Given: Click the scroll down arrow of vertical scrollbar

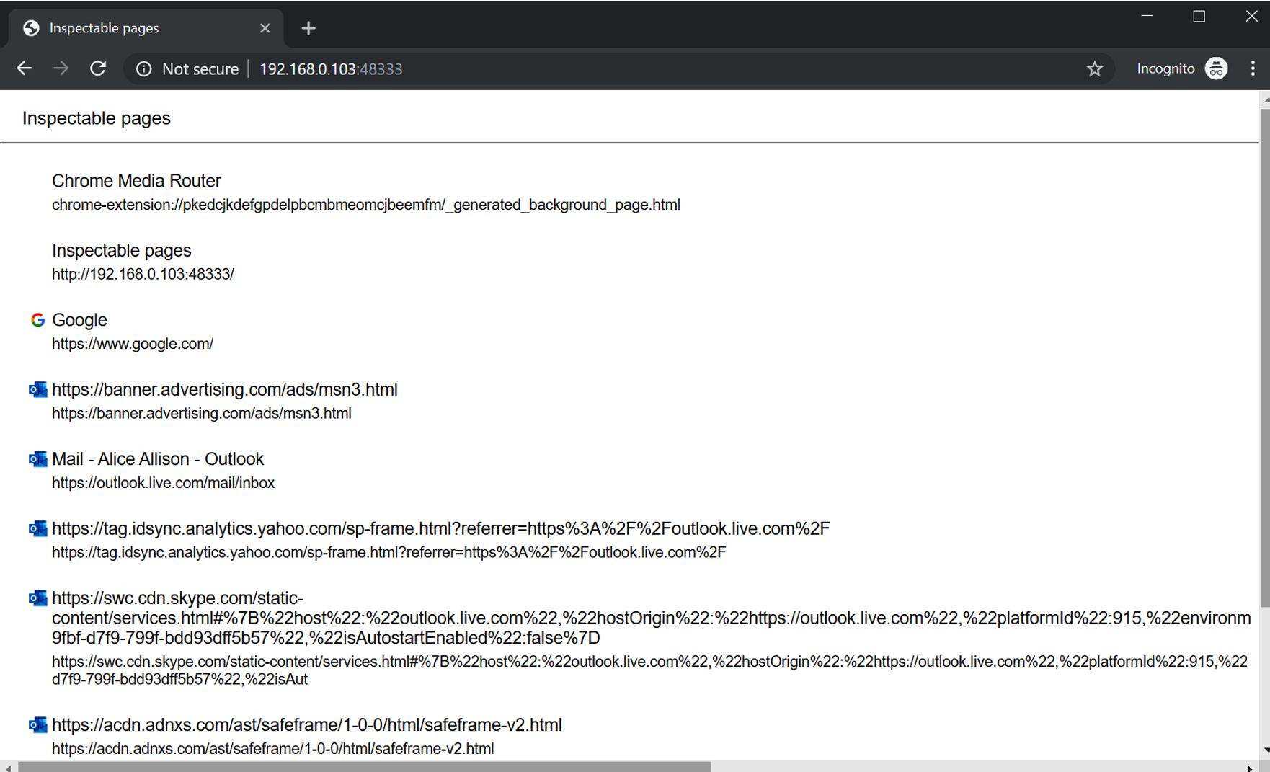Looking at the screenshot, I should 1265,751.
